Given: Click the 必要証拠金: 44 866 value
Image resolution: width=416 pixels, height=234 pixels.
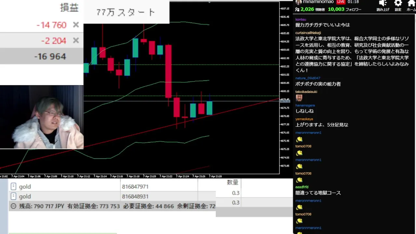Looking at the screenshot, I should (x=149, y=206).
